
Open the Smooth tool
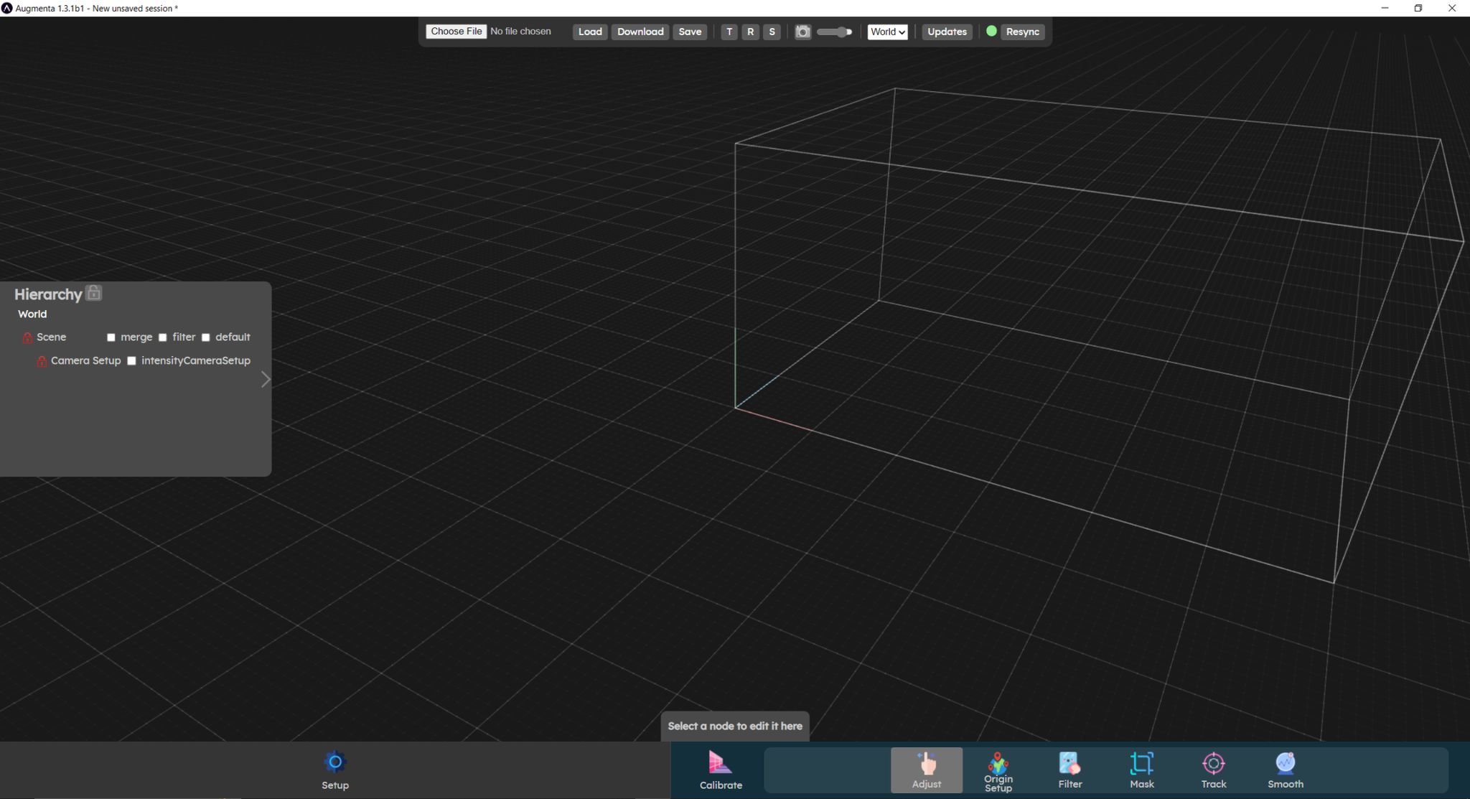click(x=1285, y=768)
